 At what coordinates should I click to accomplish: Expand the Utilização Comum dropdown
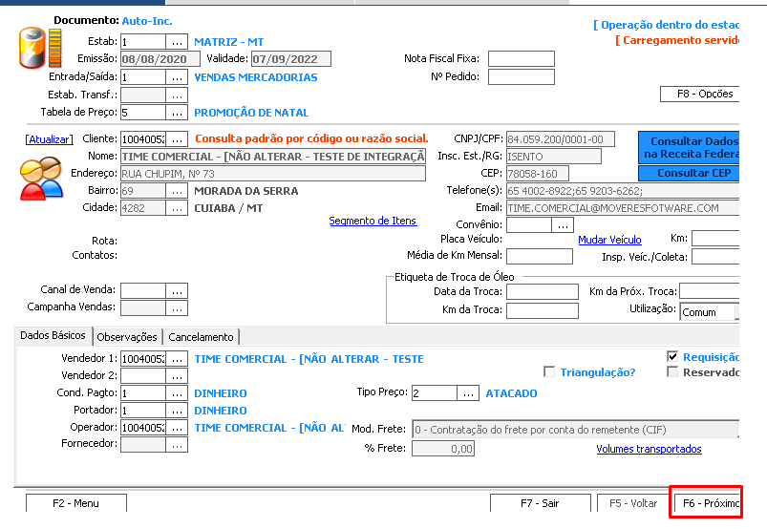pos(736,312)
